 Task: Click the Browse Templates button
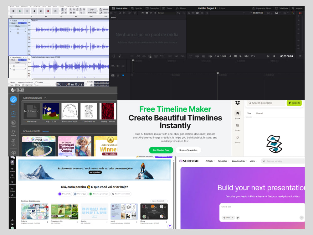pos(188,150)
